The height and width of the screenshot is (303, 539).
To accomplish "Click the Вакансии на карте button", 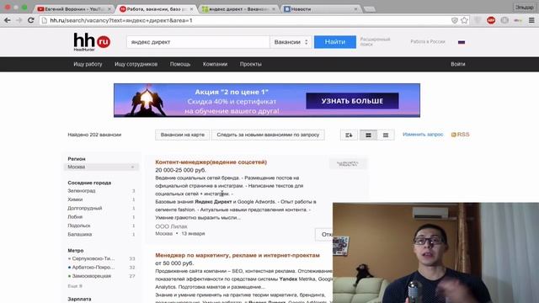I will (x=183, y=135).
